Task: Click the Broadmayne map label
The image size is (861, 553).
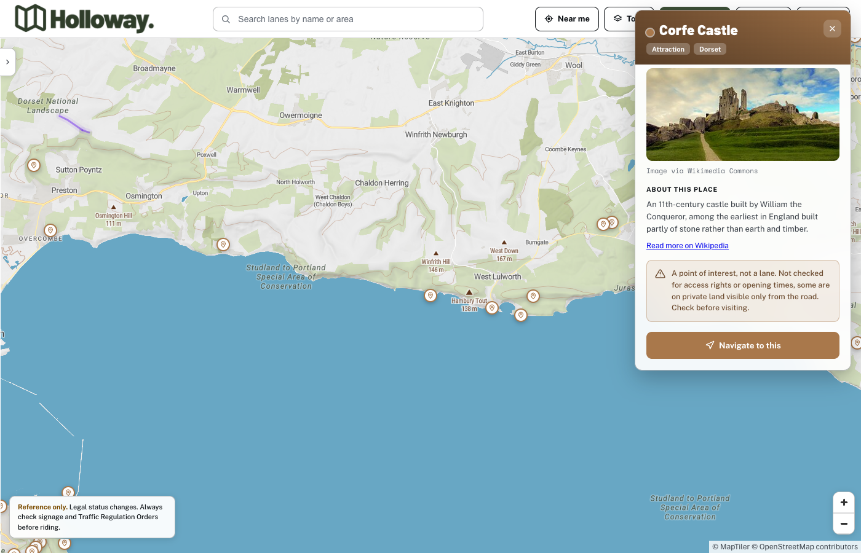Action: point(154,69)
